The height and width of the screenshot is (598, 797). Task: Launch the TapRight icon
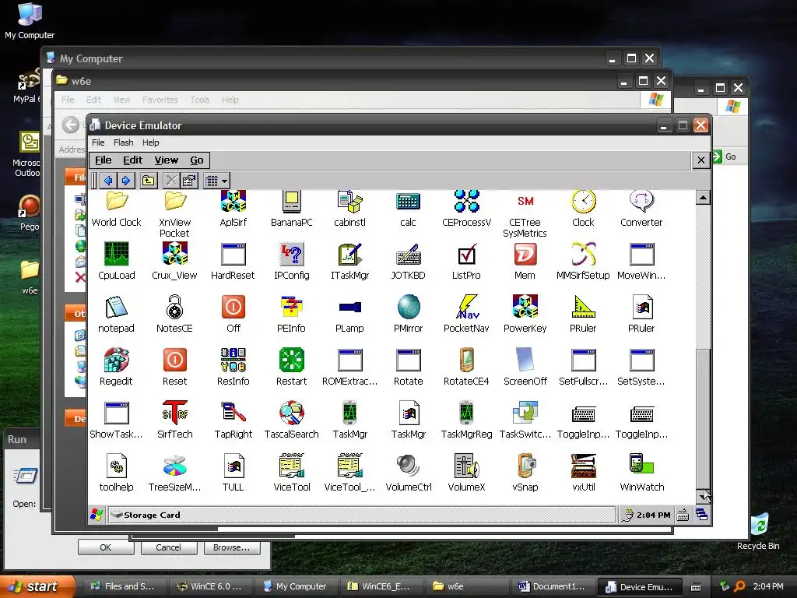(x=233, y=413)
